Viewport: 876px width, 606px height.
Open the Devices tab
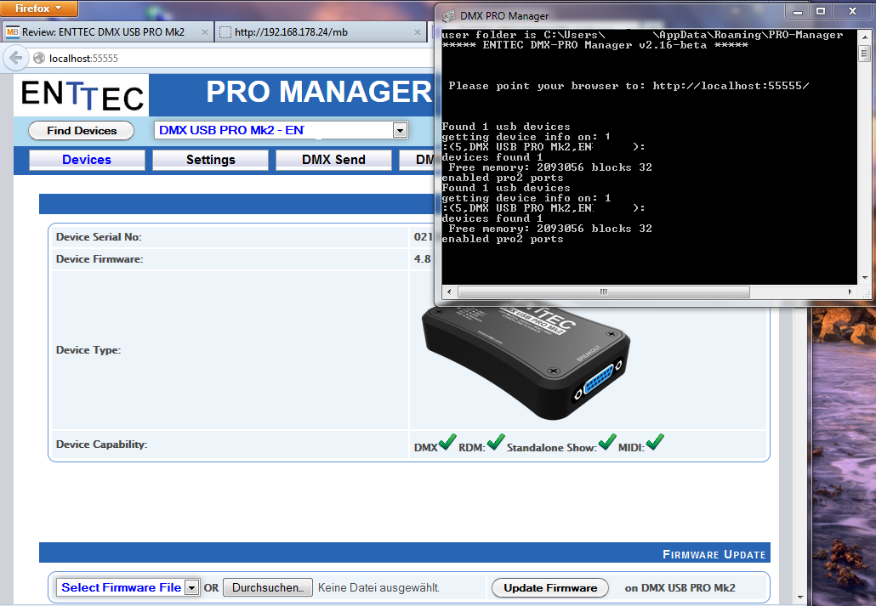[x=87, y=160]
